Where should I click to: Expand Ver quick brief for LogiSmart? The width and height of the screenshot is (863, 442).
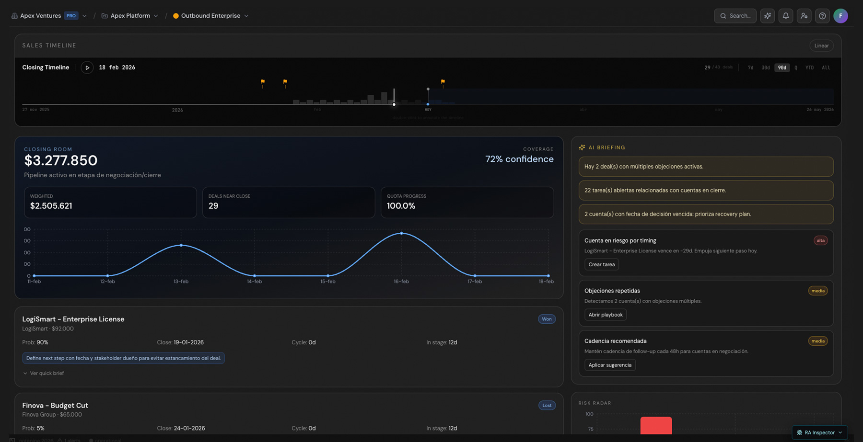point(43,373)
